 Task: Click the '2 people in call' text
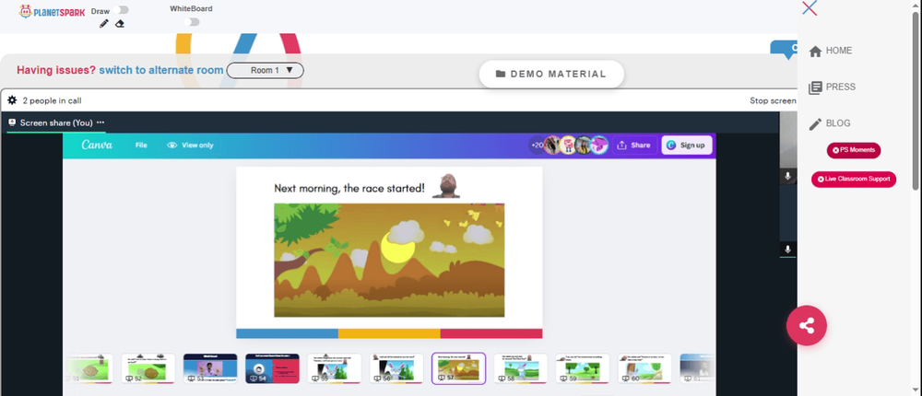click(52, 100)
